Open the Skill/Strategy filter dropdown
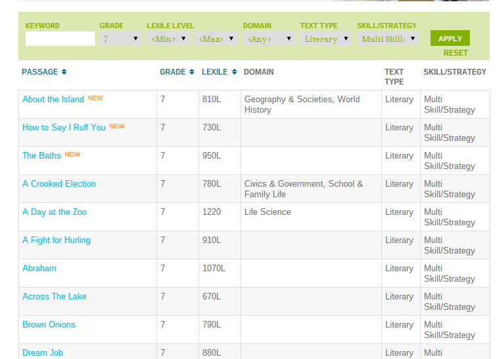This screenshot has width=500, height=359. [388, 39]
